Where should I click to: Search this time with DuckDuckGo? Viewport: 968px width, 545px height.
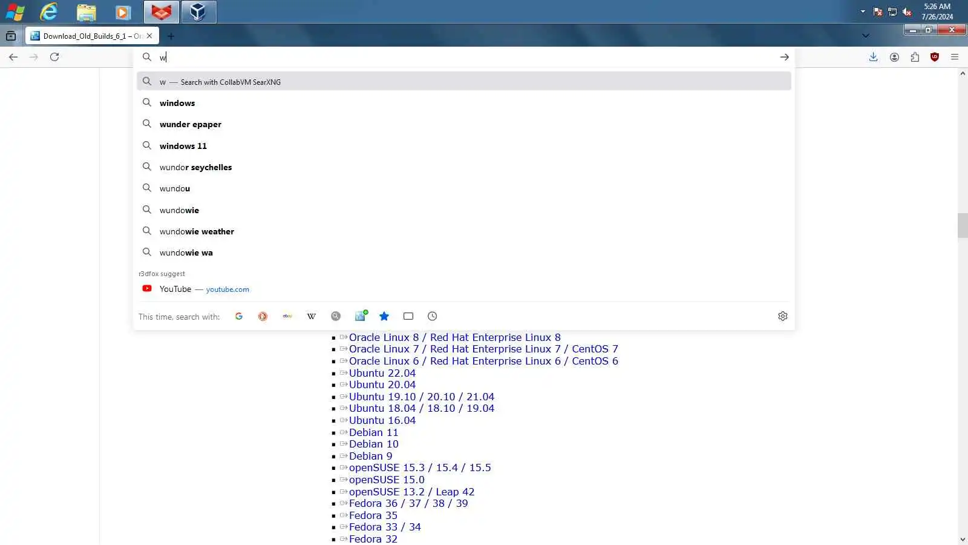point(263,316)
